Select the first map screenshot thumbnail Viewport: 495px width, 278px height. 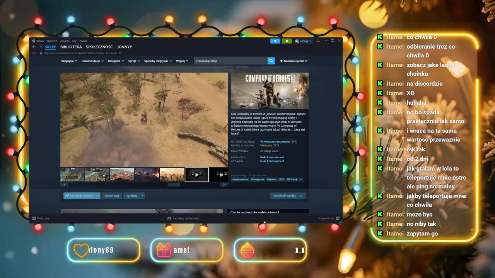point(72,175)
